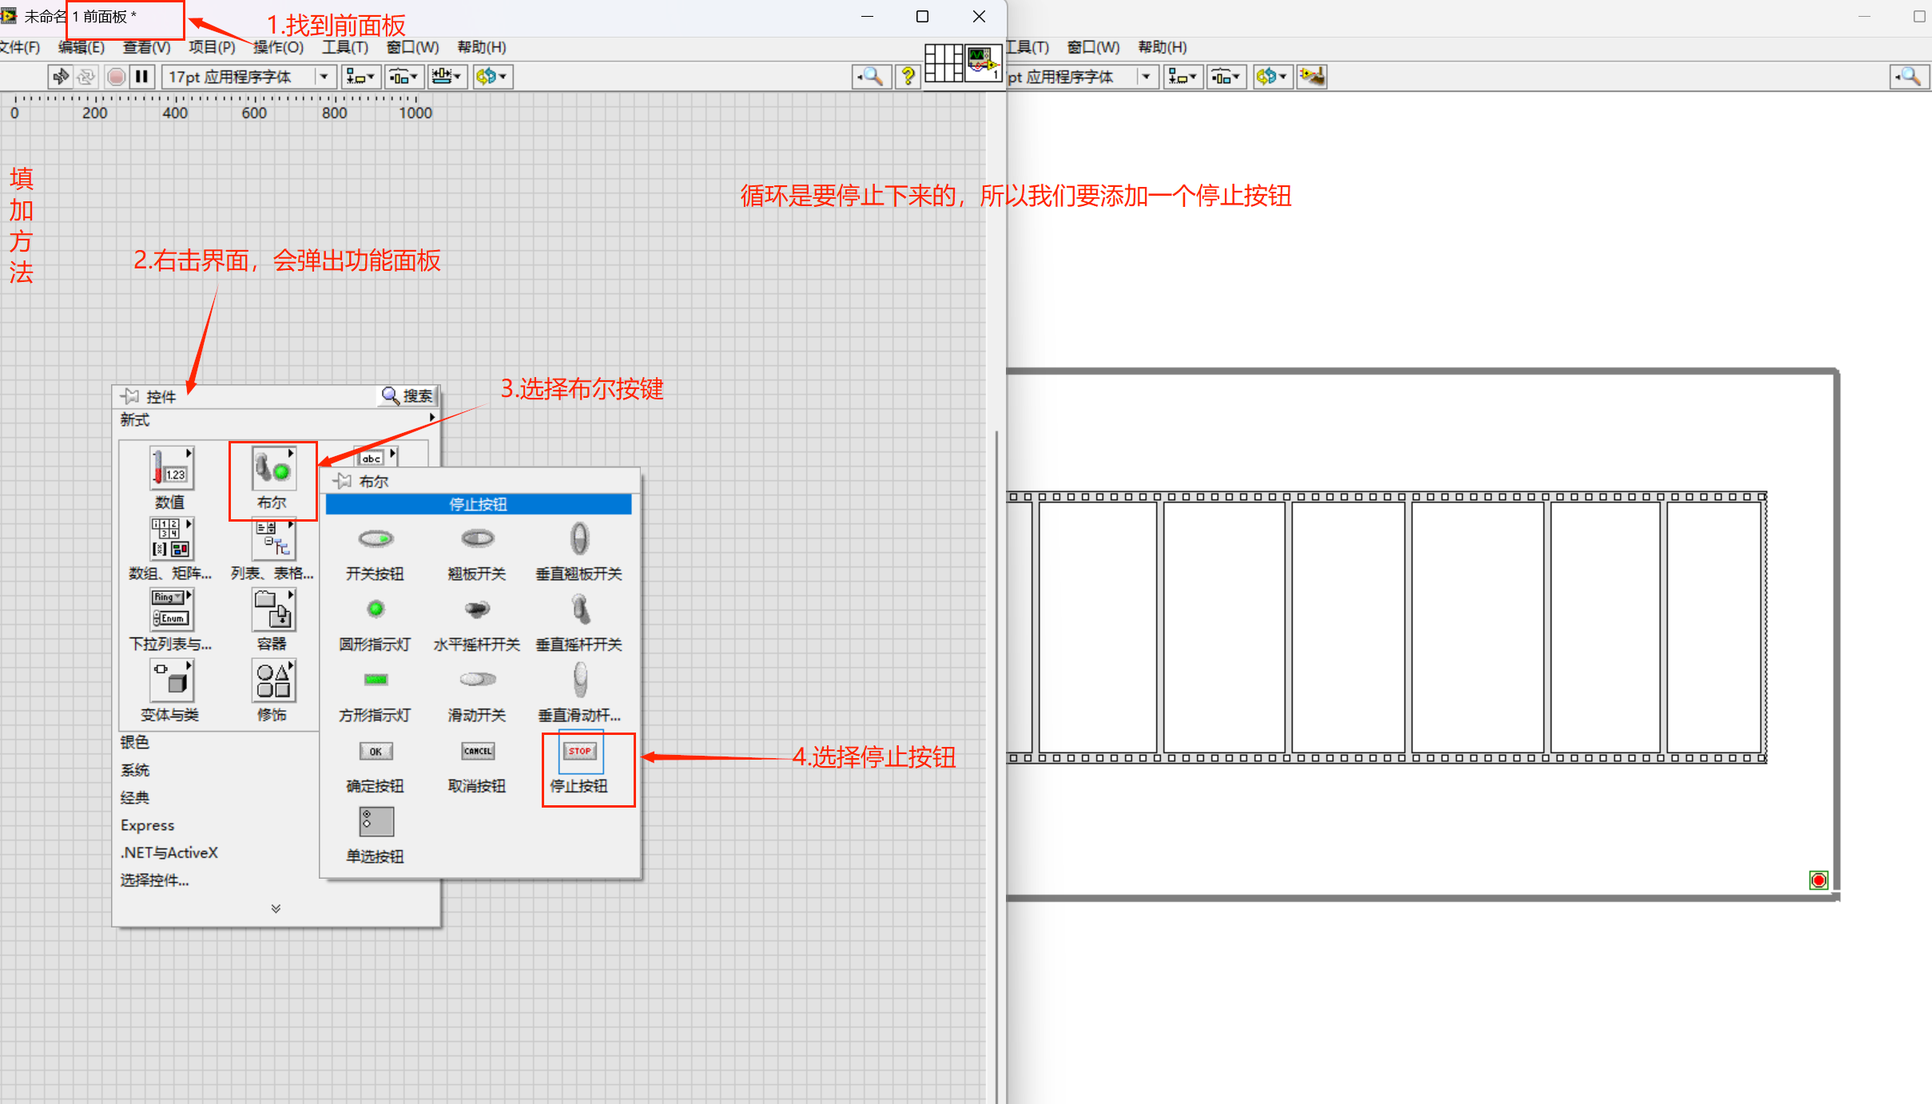Pin the Controls (控件) palette with thumbtack

[x=129, y=395]
